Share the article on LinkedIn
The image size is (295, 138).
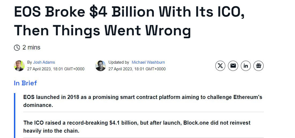pos(246,66)
